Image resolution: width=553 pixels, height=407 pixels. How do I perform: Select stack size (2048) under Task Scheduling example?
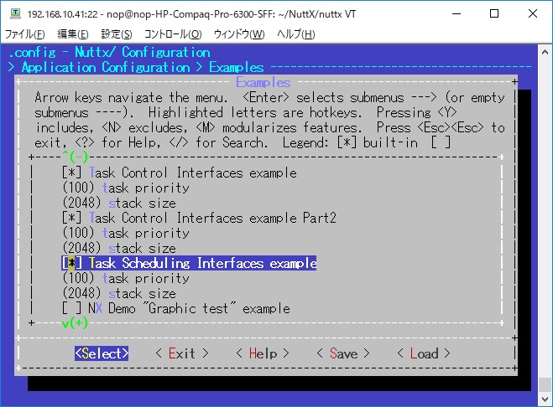(119, 294)
